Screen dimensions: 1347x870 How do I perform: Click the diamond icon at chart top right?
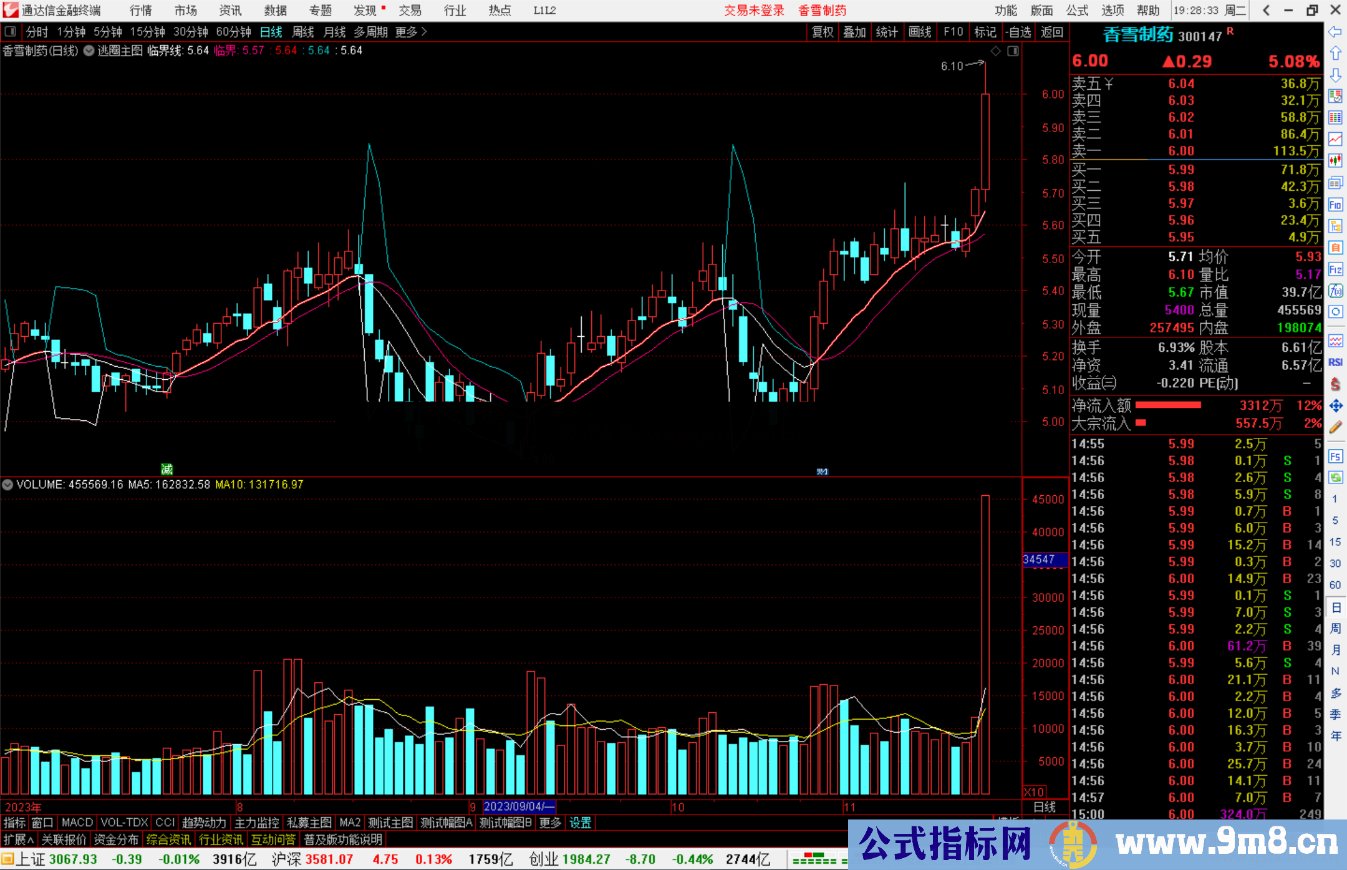(996, 51)
